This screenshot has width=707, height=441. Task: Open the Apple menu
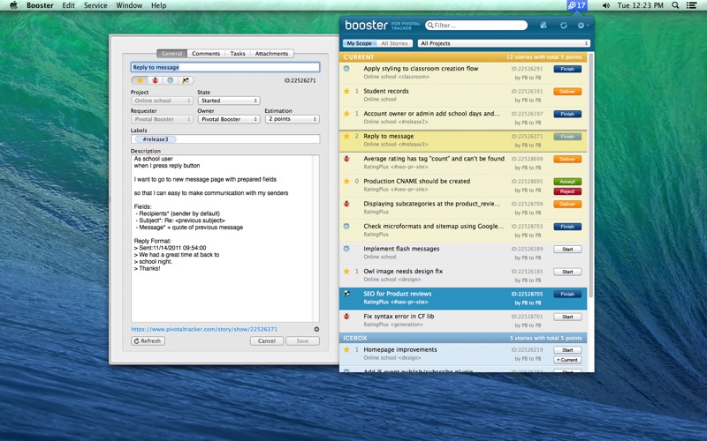coord(13,5)
